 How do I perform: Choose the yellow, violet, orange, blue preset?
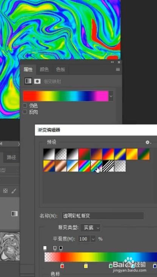coord(49,166)
